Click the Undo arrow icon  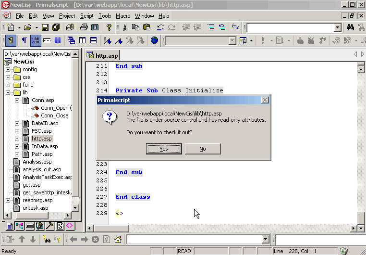160,27
